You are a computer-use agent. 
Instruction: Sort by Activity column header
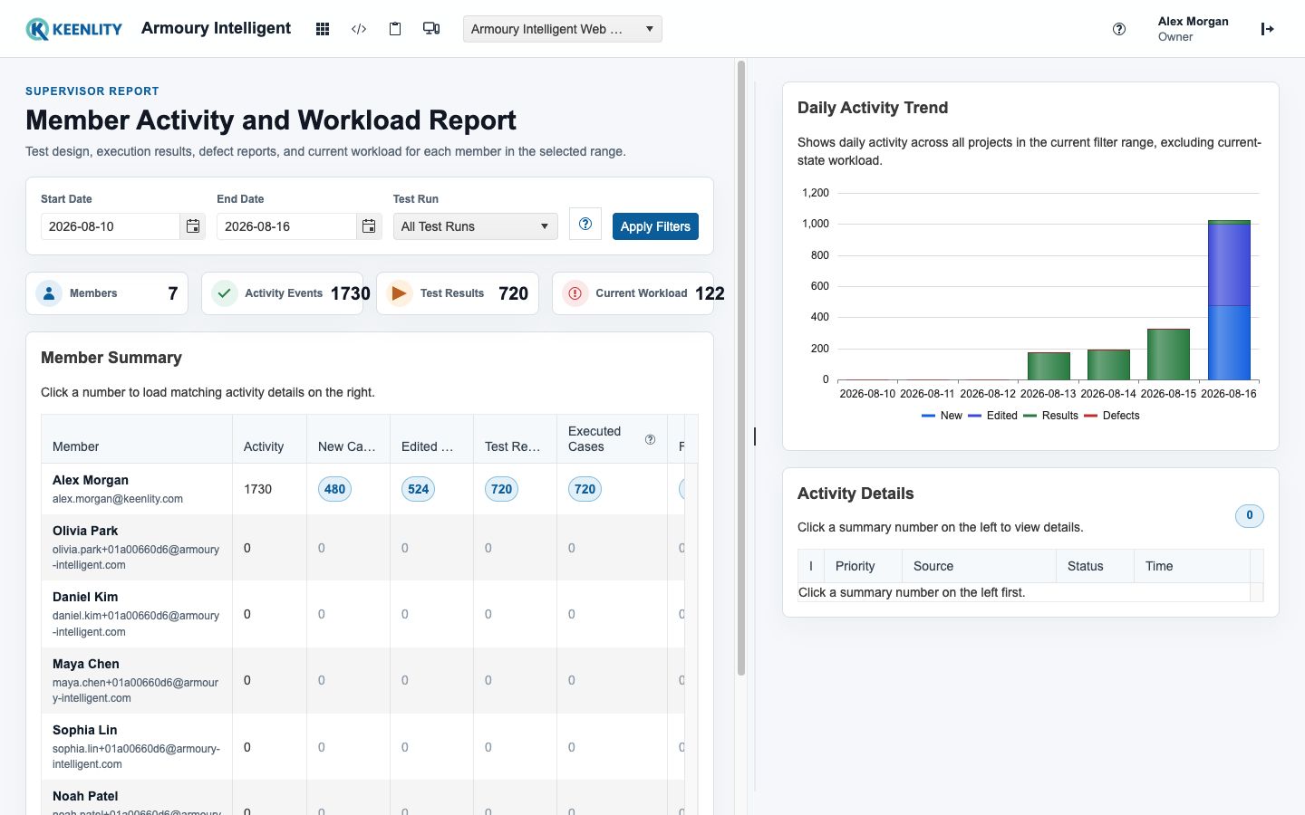[x=269, y=439]
